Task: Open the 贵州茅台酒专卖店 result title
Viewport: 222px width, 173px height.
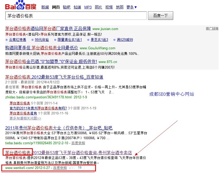Action: coord(68,153)
